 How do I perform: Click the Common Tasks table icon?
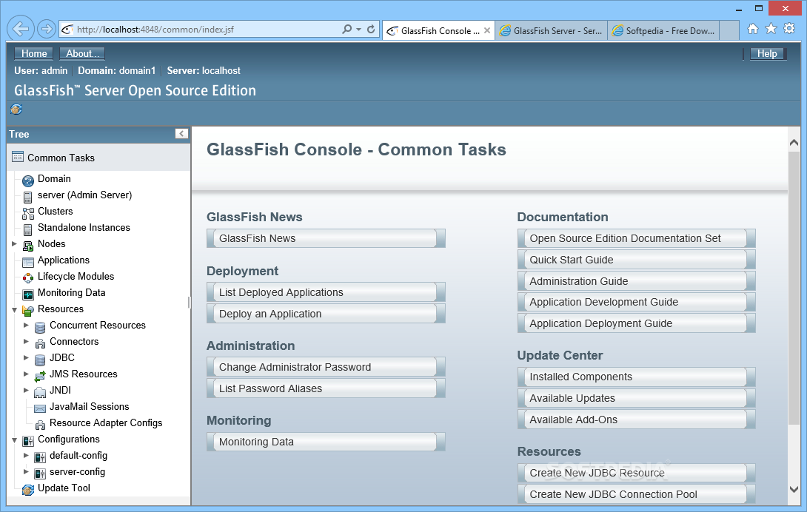click(18, 157)
